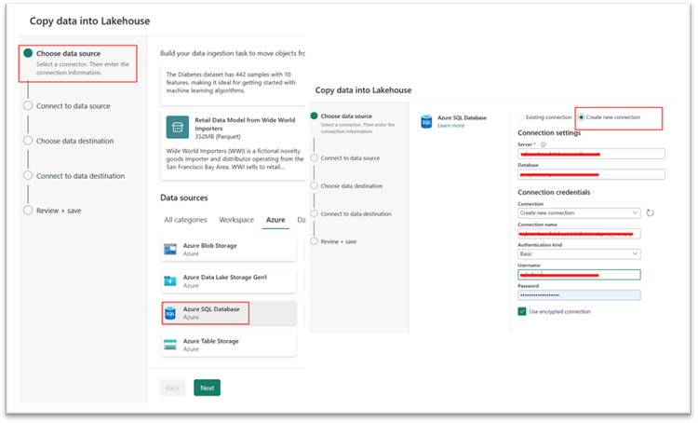Click the Database input field
Screen dimensions: 698x423
tap(592, 174)
